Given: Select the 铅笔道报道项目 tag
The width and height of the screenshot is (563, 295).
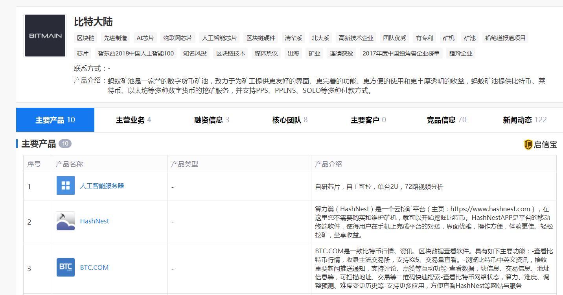Looking at the screenshot, I should tap(505, 38).
